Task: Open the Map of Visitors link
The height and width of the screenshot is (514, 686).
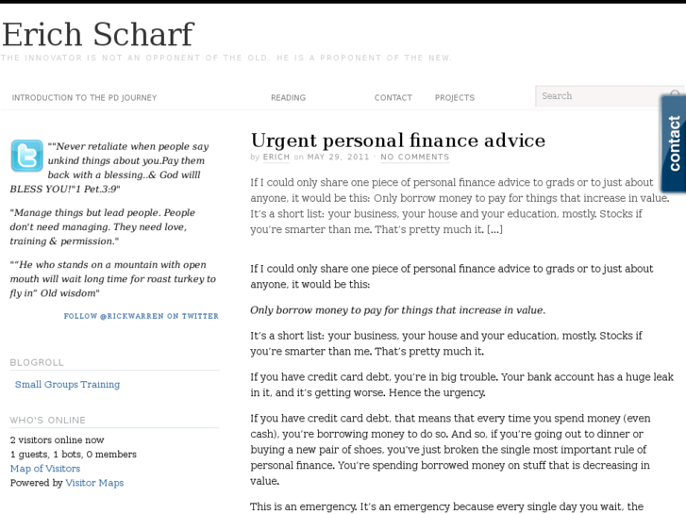Action: [45, 469]
